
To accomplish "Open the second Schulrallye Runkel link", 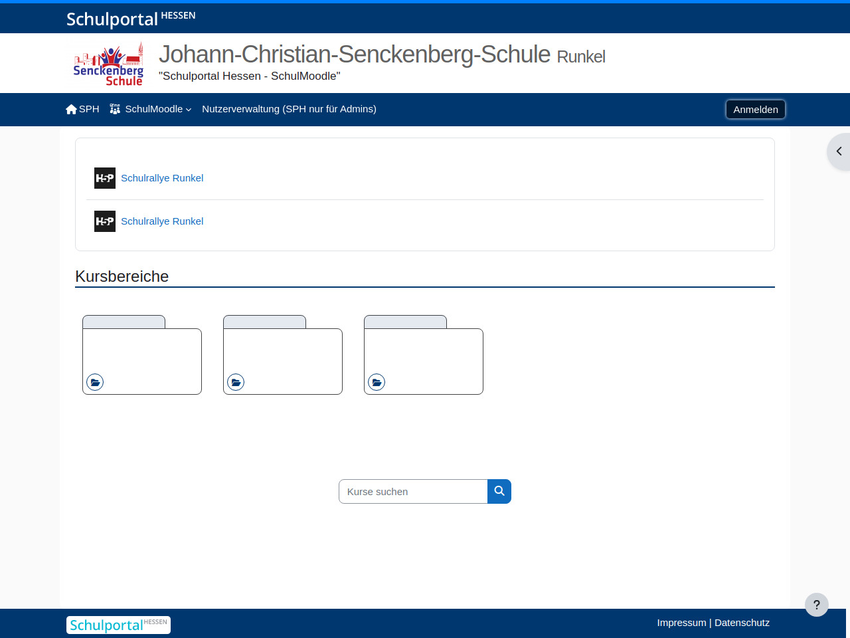I will coord(162,221).
